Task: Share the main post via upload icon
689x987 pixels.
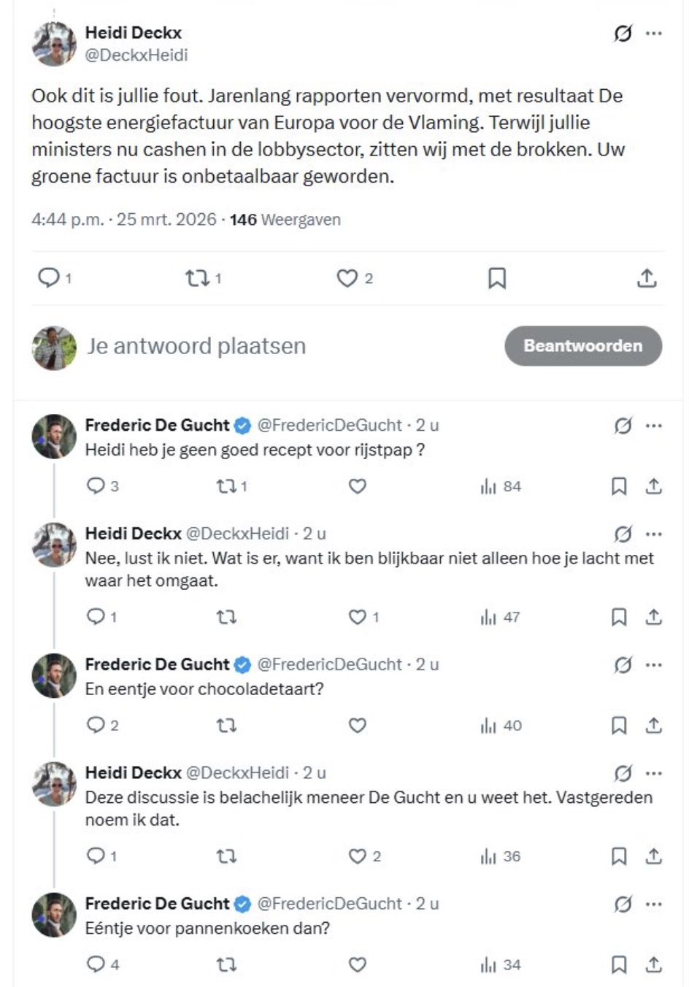Action: pos(647,278)
